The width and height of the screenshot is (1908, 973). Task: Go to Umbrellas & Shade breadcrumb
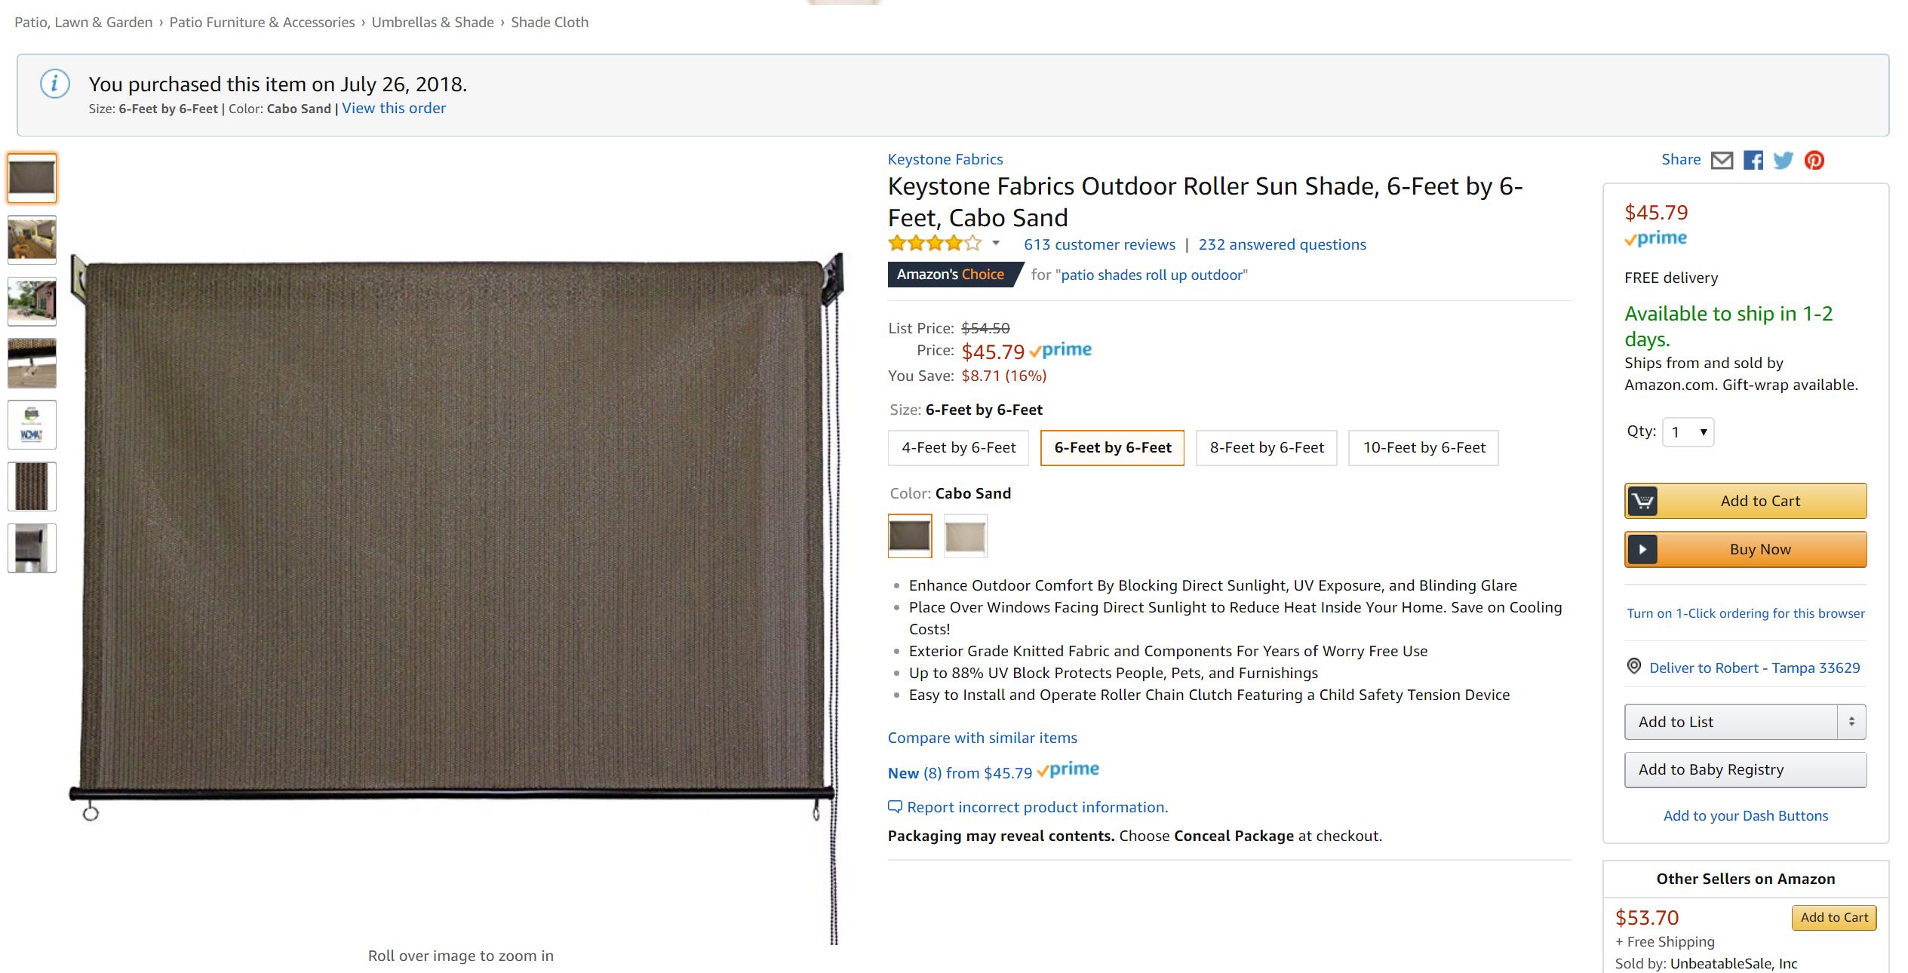pyautogui.click(x=432, y=23)
